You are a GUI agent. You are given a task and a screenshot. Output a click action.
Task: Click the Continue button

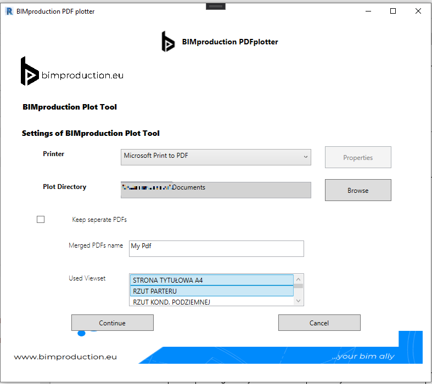click(x=113, y=323)
